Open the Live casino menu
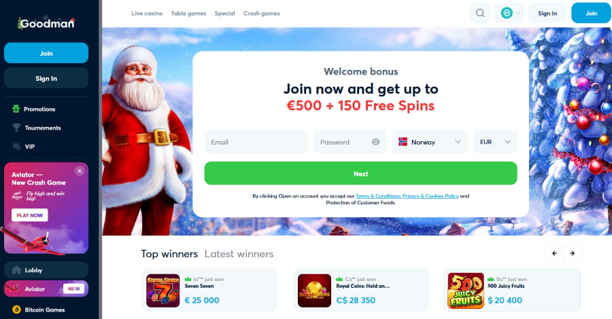This screenshot has width=612, height=319. point(147,14)
